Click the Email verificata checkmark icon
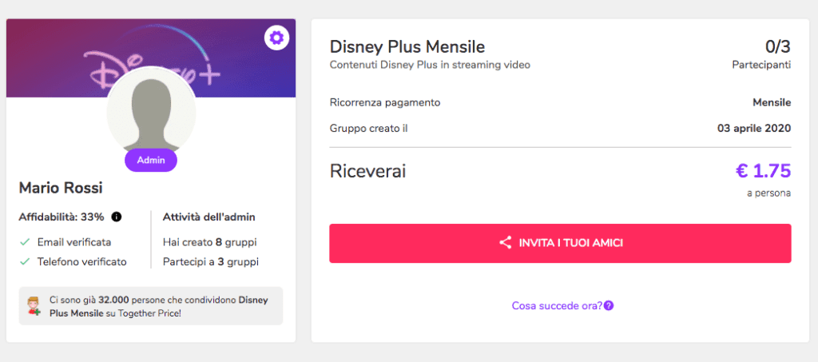The image size is (818, 362). point(24,243)
